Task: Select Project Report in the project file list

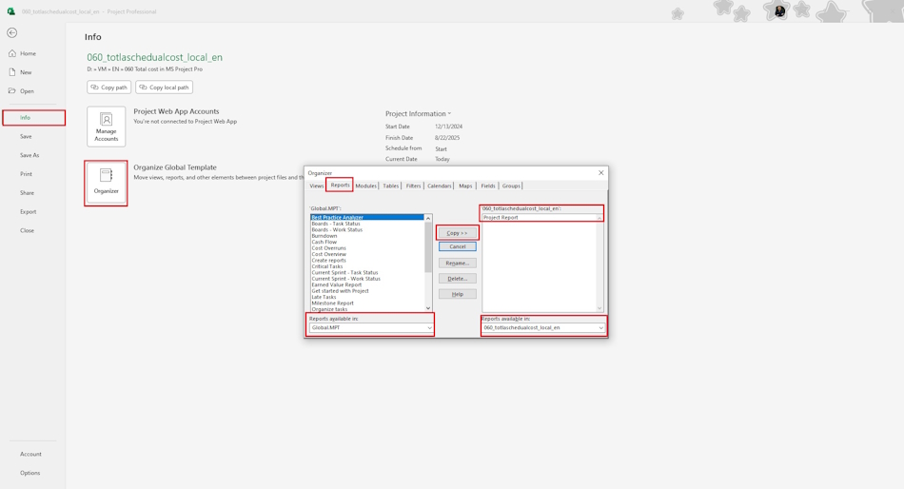Action: [x=539, y=218]
